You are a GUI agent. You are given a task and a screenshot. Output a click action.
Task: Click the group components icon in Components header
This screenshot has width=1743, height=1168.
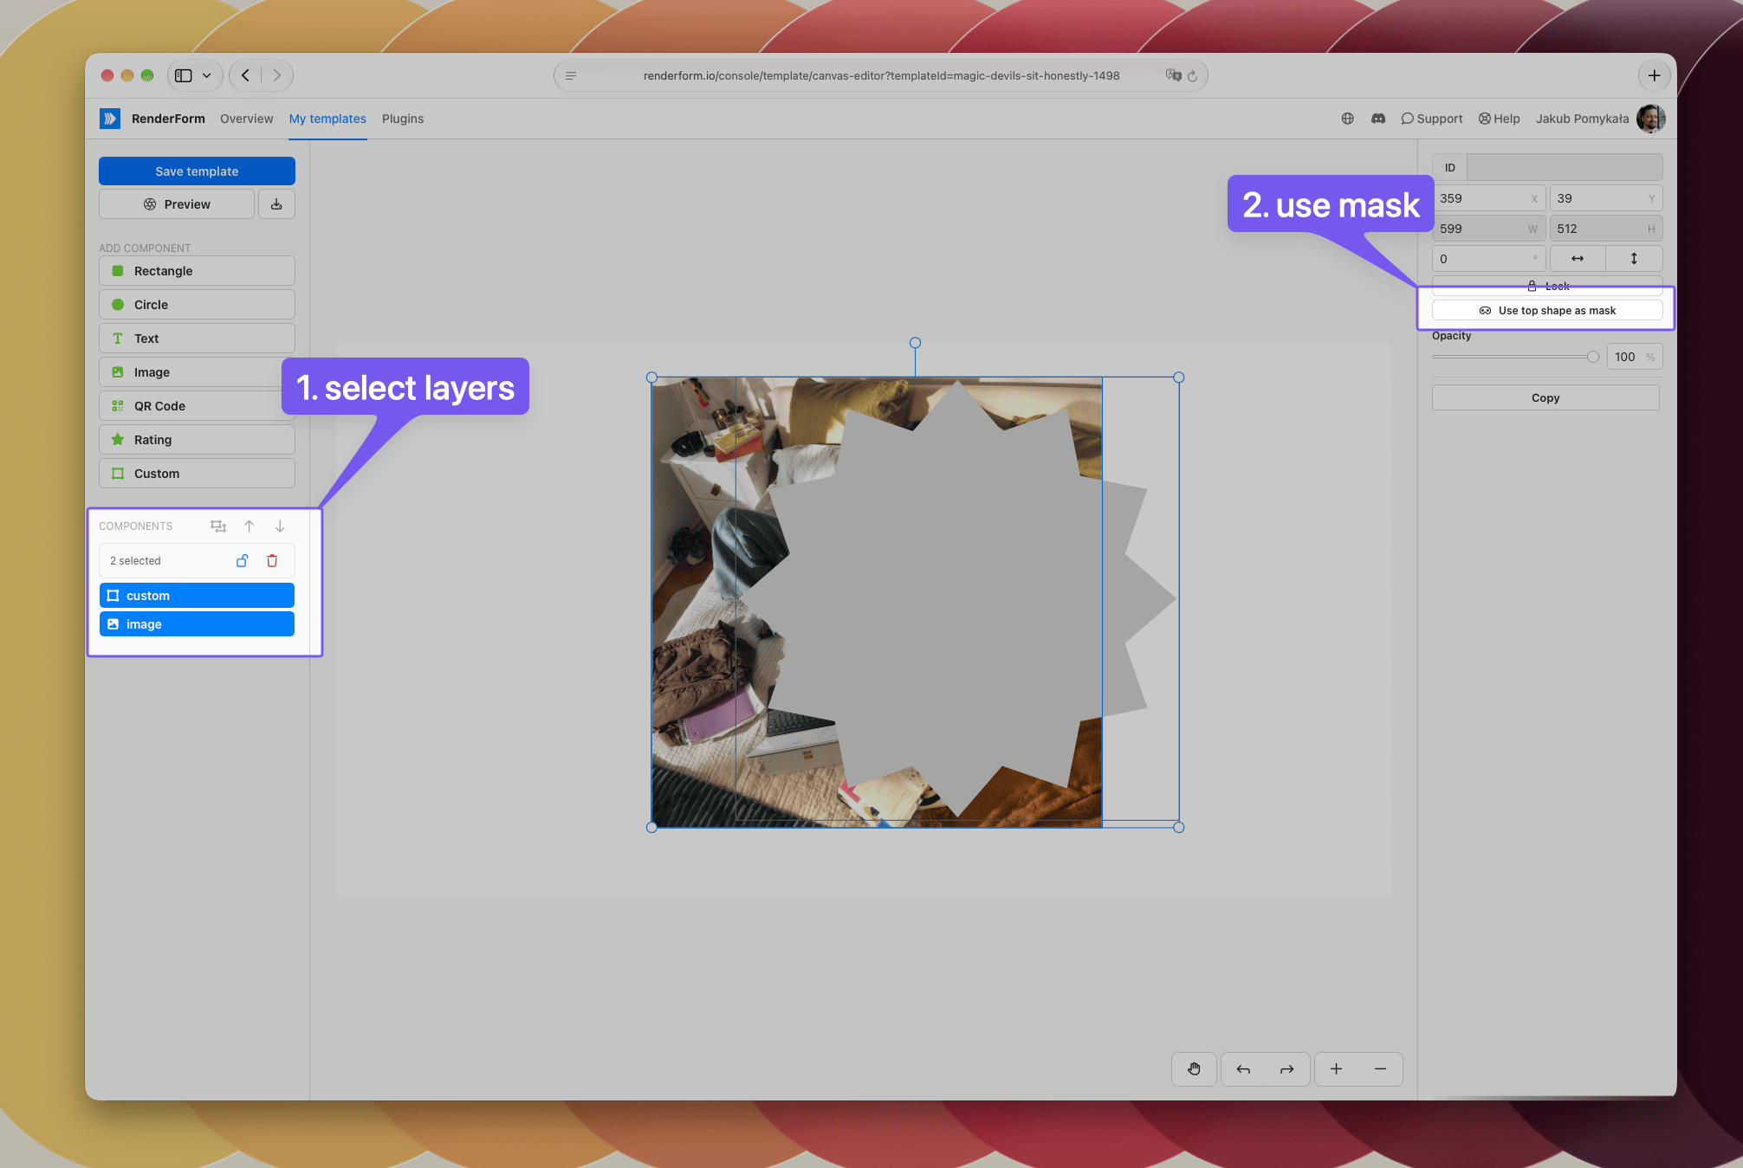pyautogui.click(x=218, y=526)
